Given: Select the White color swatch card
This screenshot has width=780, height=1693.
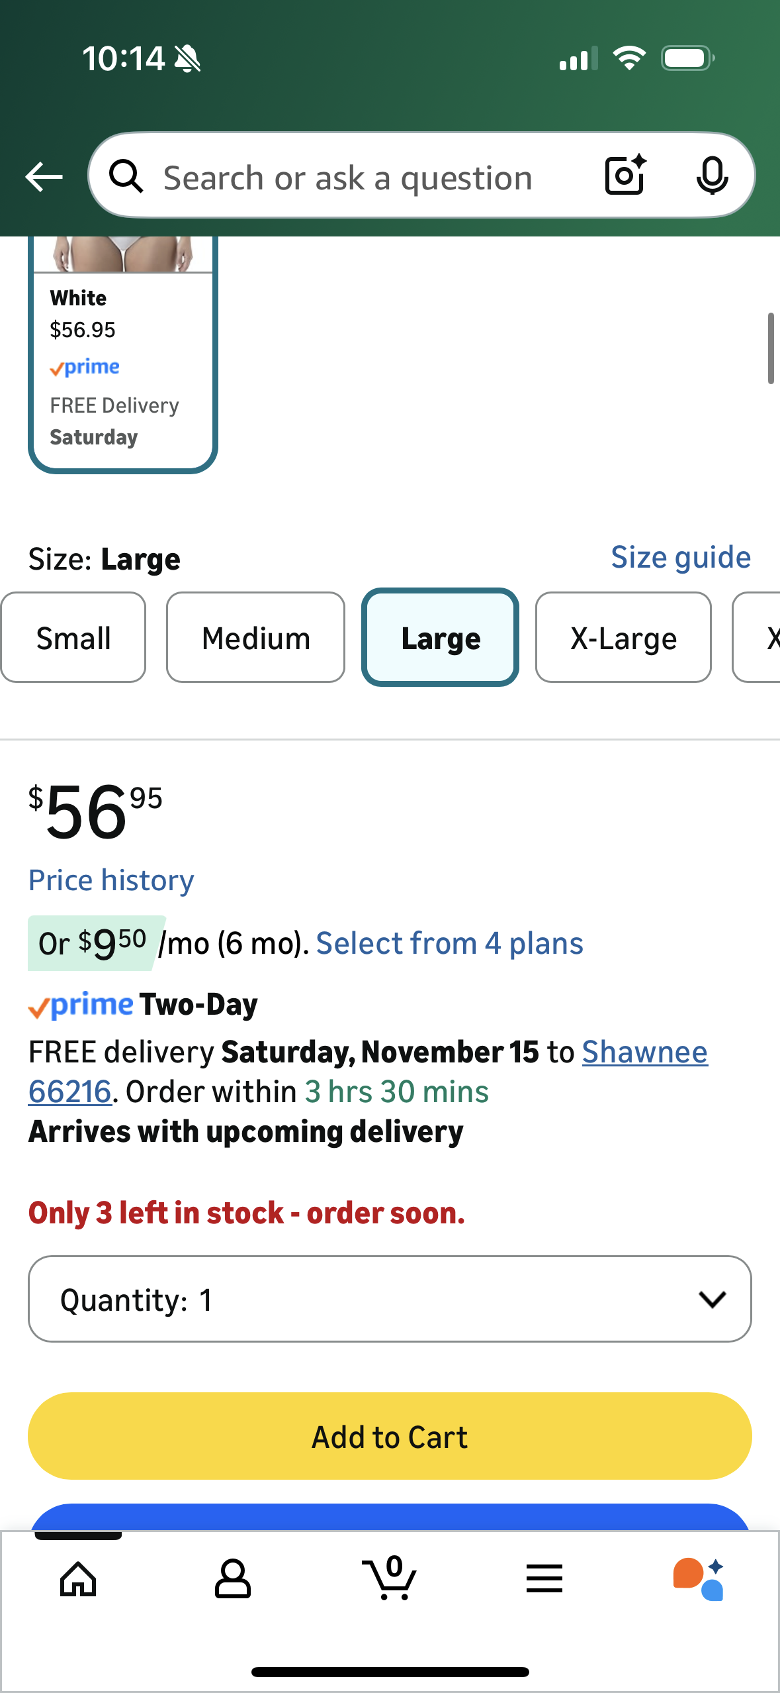Looking at the screenshot, I should [123, 364].
